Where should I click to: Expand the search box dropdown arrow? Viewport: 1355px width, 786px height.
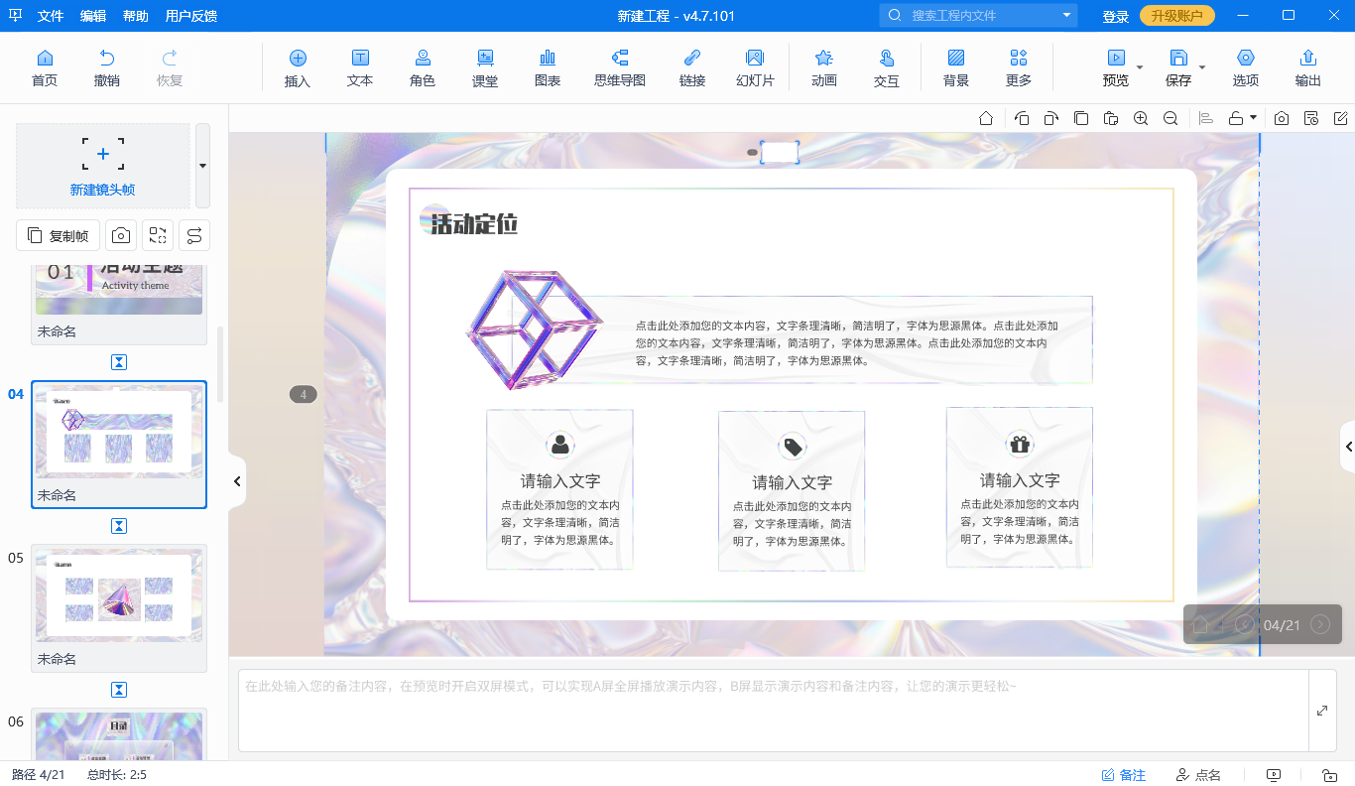[x=1067, y=15]
